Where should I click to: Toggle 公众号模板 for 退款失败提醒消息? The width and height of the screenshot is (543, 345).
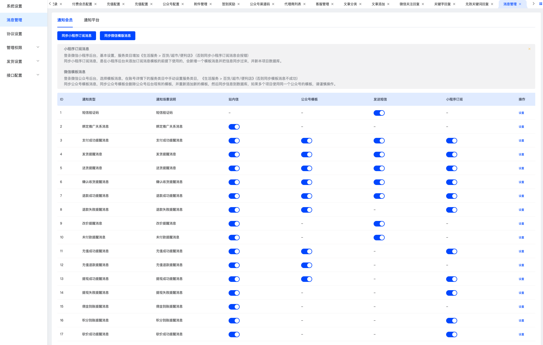pyautogui.click(x=307, y=210)
